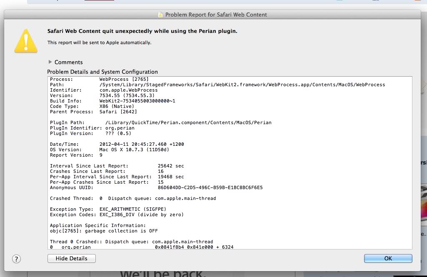Click the 'PlugIn Path' Perian.component line

(161, 122)
